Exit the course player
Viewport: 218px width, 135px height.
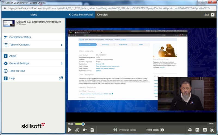209,15
